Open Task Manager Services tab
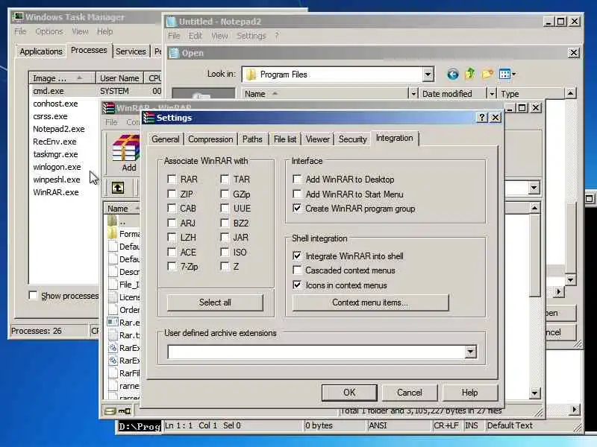 tap(131, 51)
